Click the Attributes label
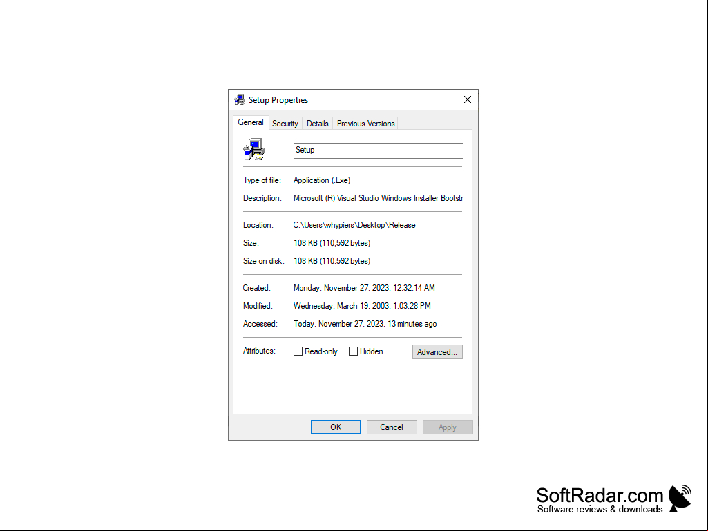708x531 pixels. tap(259, 351)
